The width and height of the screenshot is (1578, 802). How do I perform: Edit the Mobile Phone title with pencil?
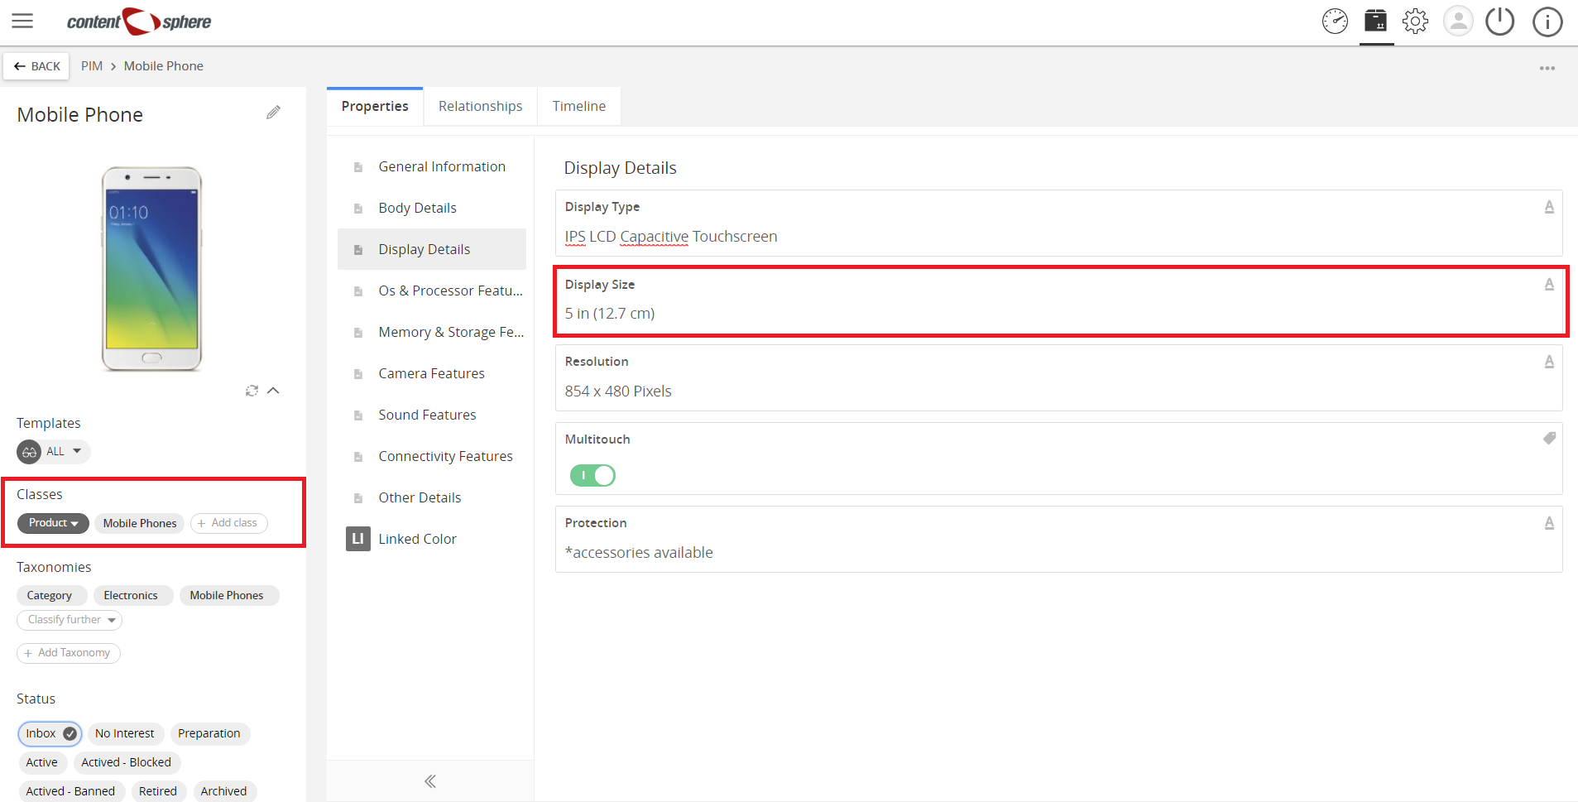tap(273, 113)
